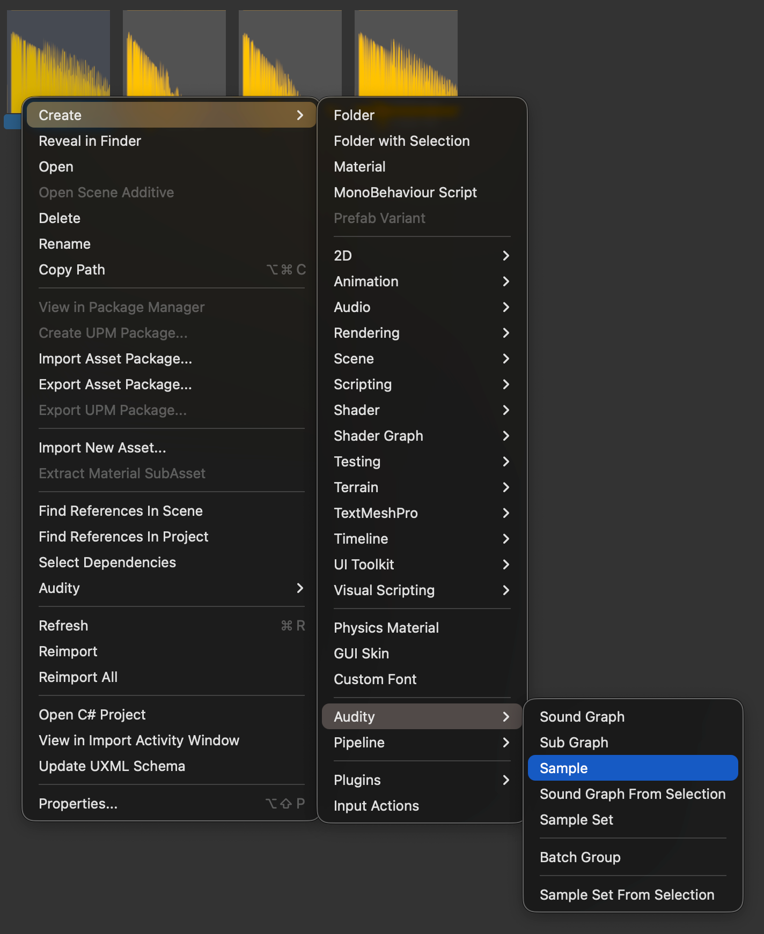Create a Sub Graph asset
This screenshot has width=764, height=934.
click(x=633, y=742)
